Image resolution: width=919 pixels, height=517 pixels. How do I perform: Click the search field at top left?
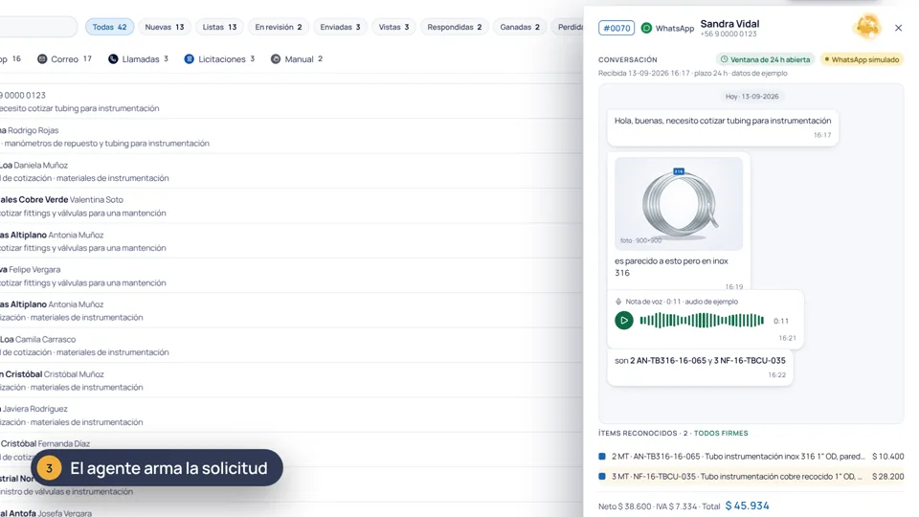[x=38, y=27]
